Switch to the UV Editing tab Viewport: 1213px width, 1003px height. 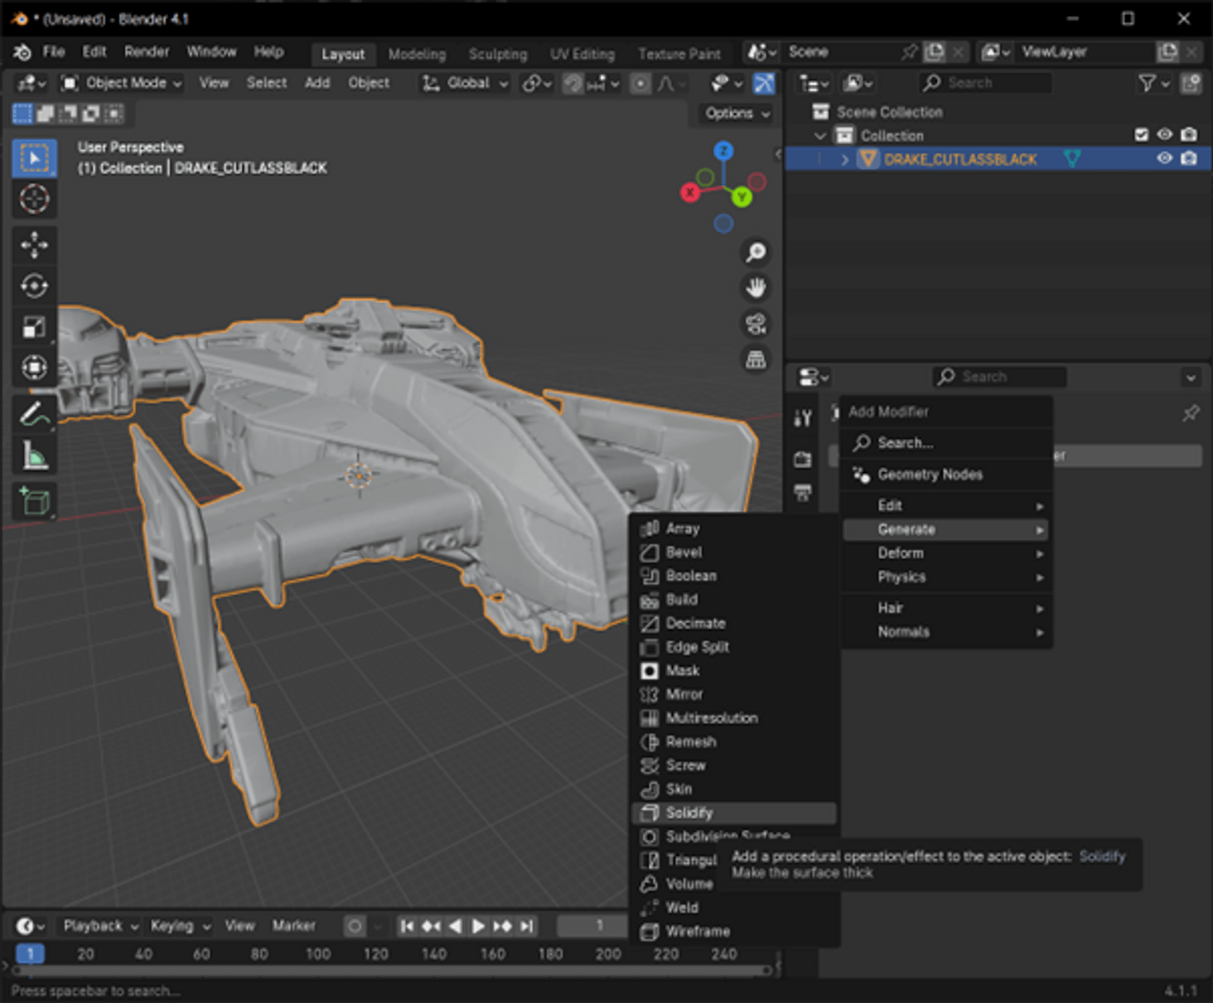click(x=582, y=53)
